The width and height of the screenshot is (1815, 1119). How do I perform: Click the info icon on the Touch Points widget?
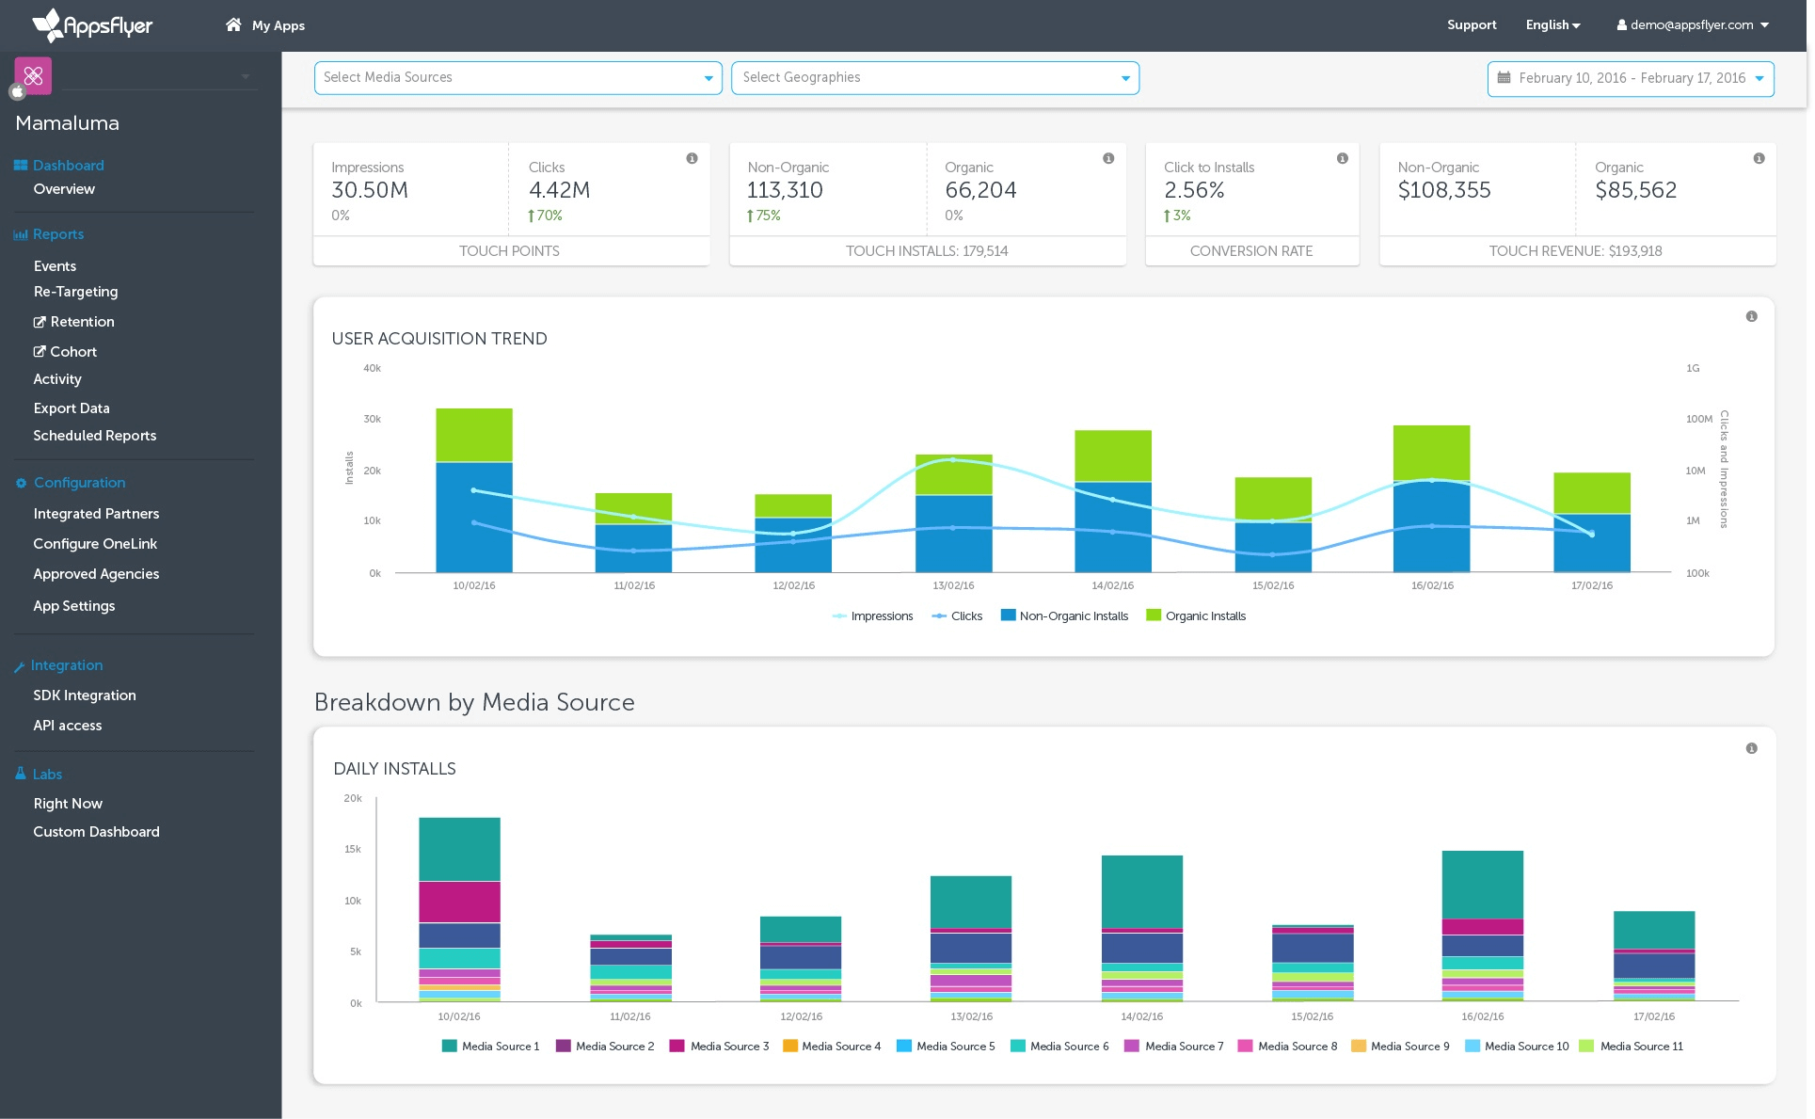tap(692, 158)
